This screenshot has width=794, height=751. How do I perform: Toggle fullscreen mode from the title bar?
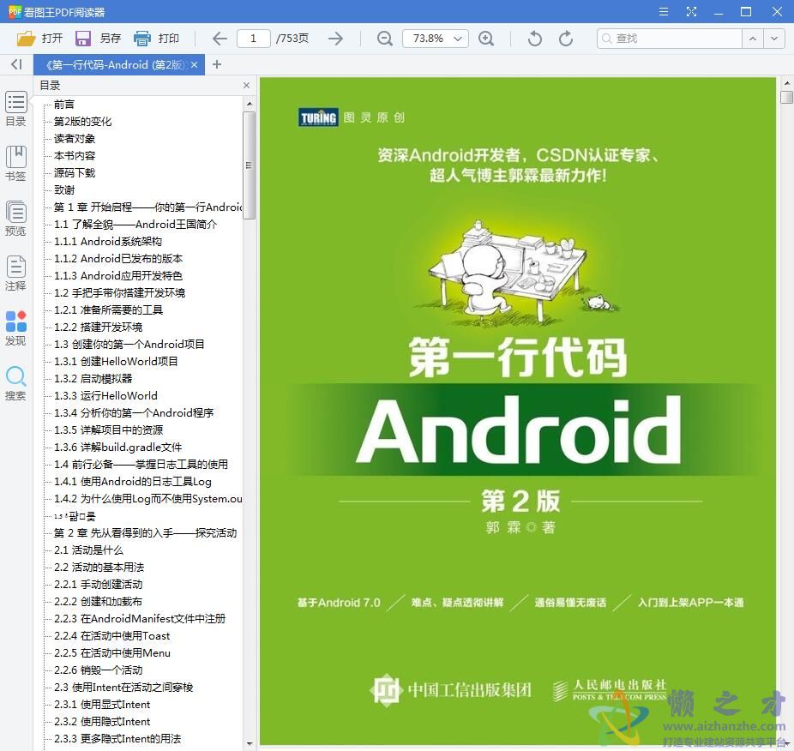pos(689,11)
